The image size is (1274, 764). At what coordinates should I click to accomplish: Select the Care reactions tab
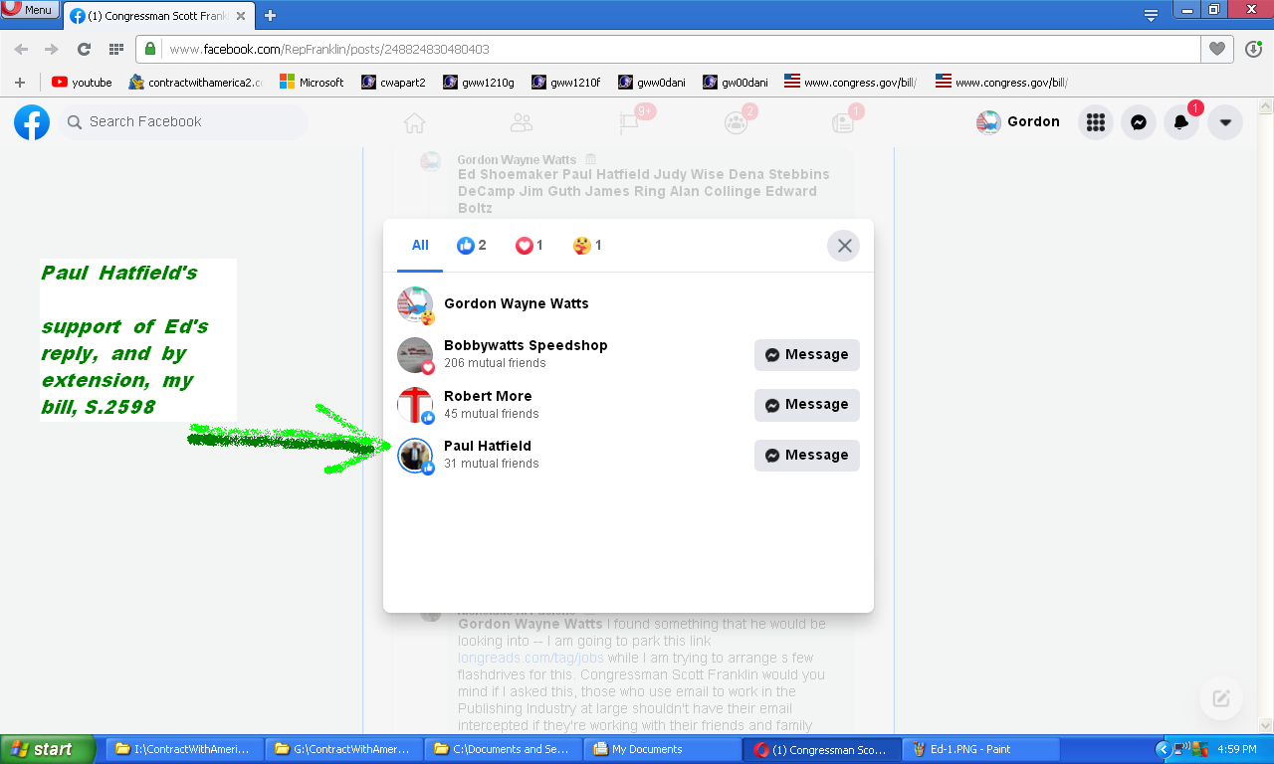click(587, 246)
